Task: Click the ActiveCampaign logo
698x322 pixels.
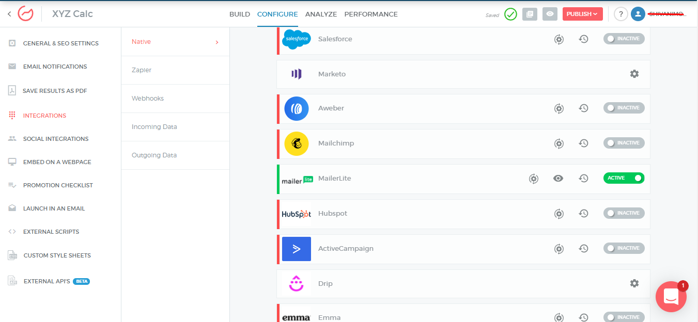Action: (x=297, y=249)
